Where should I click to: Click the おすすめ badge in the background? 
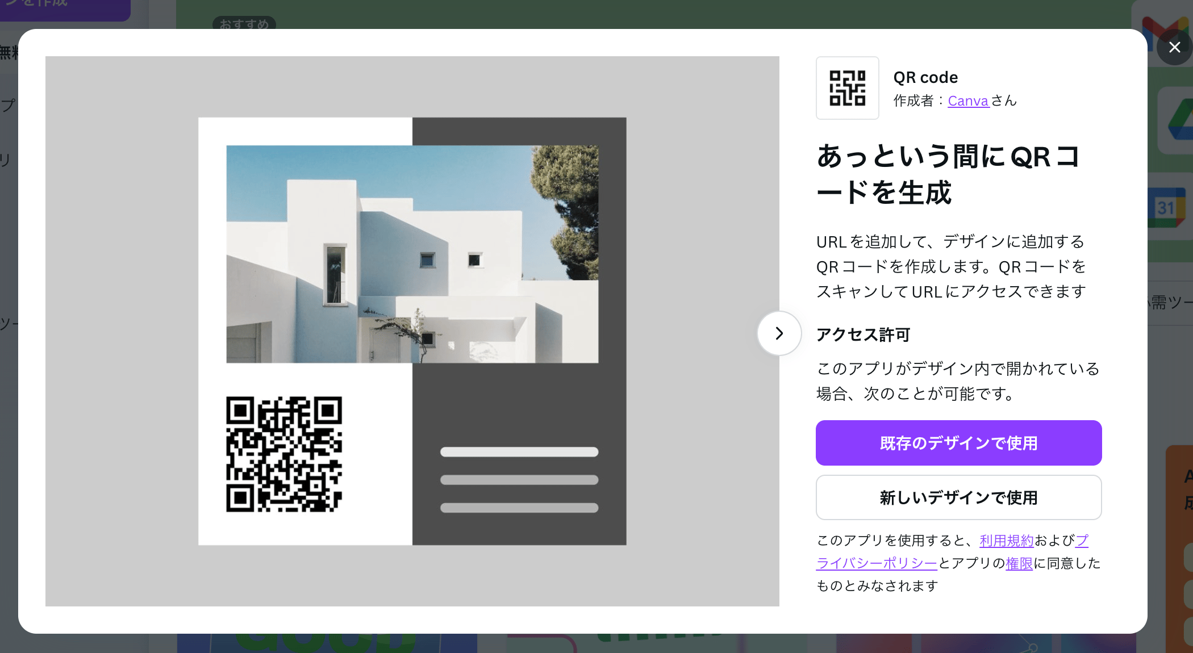244,24
